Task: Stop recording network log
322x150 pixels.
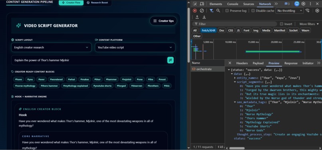Action: (195, 10)
